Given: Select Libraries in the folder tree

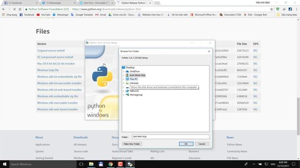Looking at the screenshot, I should 134,83.
